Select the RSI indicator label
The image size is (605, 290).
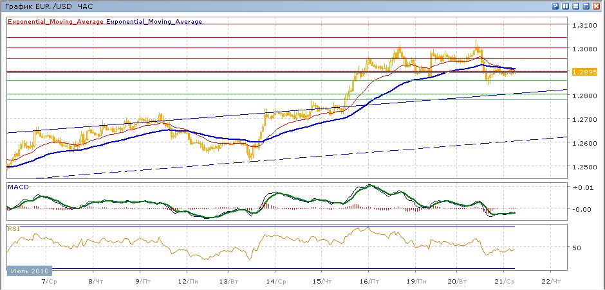coord(14,229)
